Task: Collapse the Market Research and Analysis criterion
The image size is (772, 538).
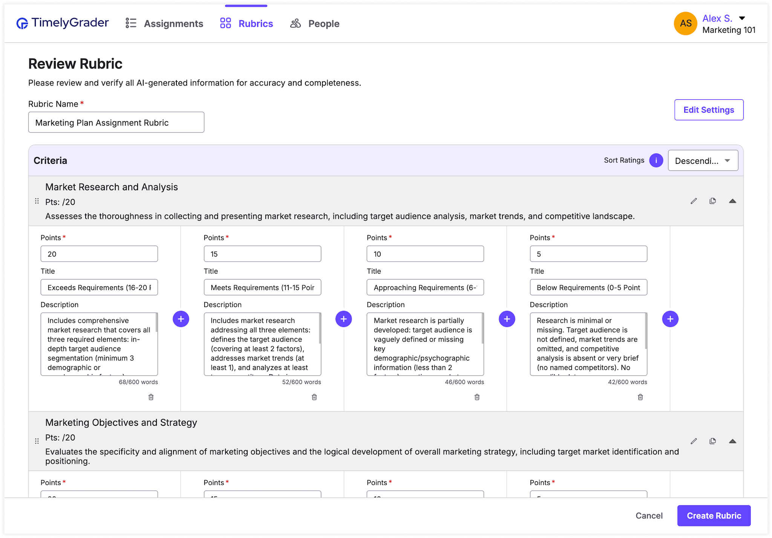Action: pyautogui.click(x=732, y=201)
